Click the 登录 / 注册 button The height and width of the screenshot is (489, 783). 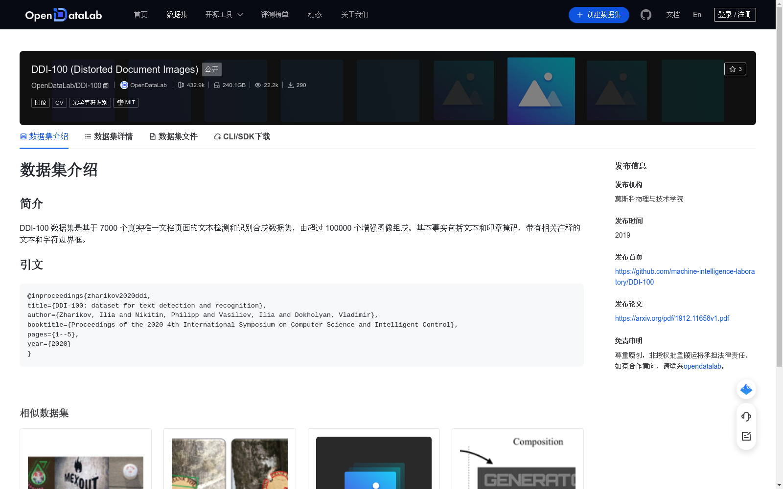pyautogui.click(x=735, y=15)
